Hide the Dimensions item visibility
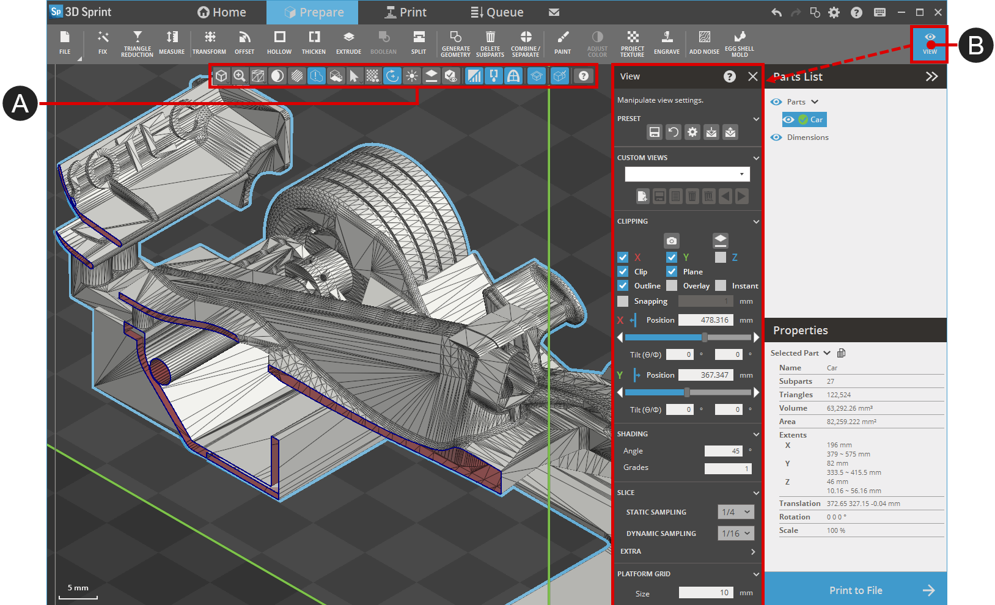Screen dimensions: 995x605 point(776,137)
